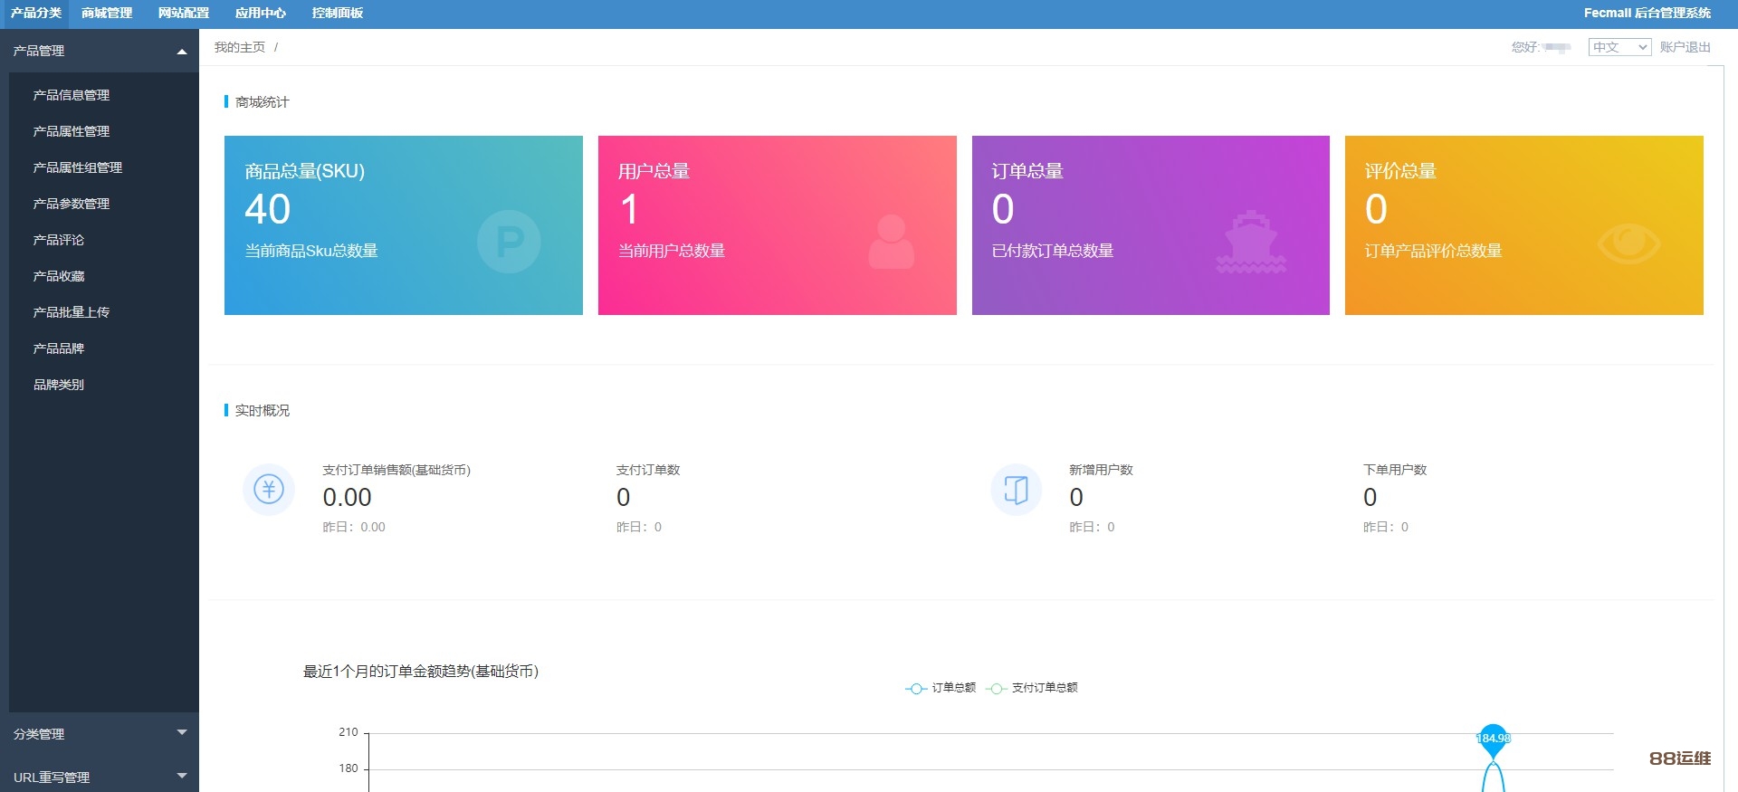This screenshot has width=1738, height=792.
Task: Click the 订单总量 card title
Action: [1027, 171]
